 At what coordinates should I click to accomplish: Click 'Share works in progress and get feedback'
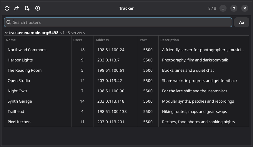199,81
